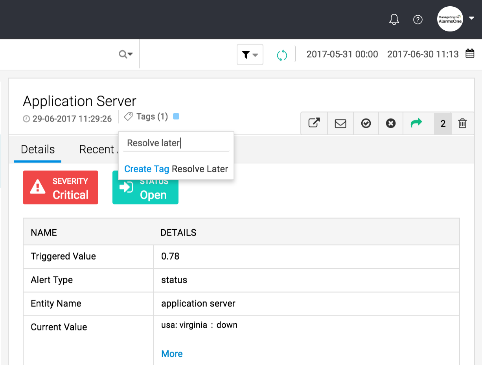The image size is (482, 365).
Task: Click the DETAILS column header
Action: click(x=178, y=232)
